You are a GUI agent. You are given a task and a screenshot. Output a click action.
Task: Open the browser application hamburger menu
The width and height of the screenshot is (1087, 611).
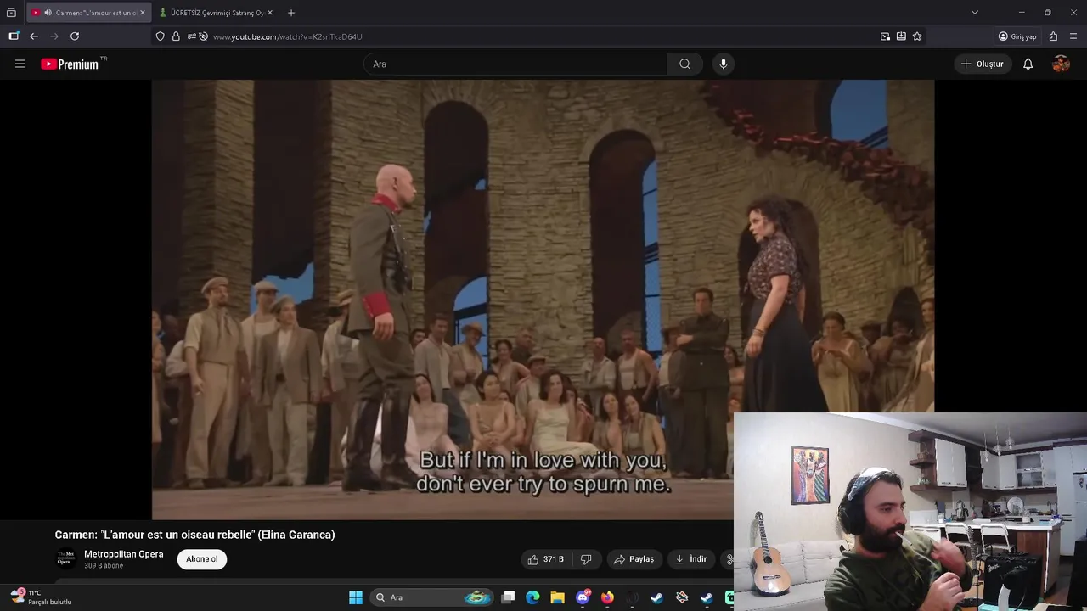pos(1073,36)
